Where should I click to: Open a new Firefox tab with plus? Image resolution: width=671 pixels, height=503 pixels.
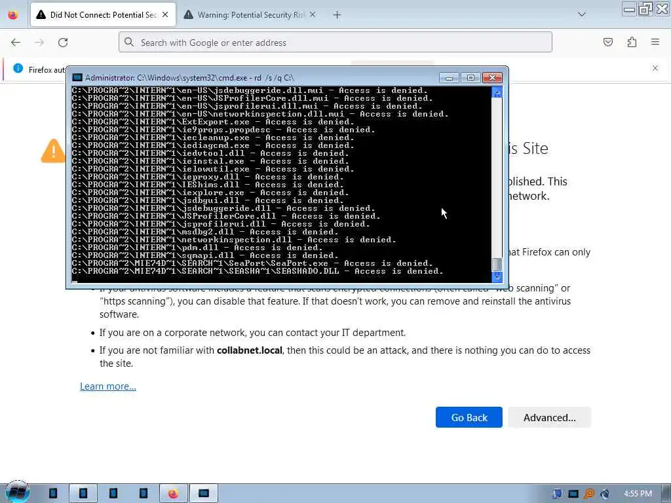tap(337, 15)
